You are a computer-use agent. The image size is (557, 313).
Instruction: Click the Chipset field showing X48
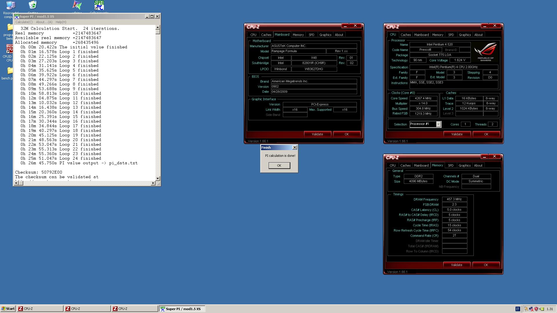314,58
